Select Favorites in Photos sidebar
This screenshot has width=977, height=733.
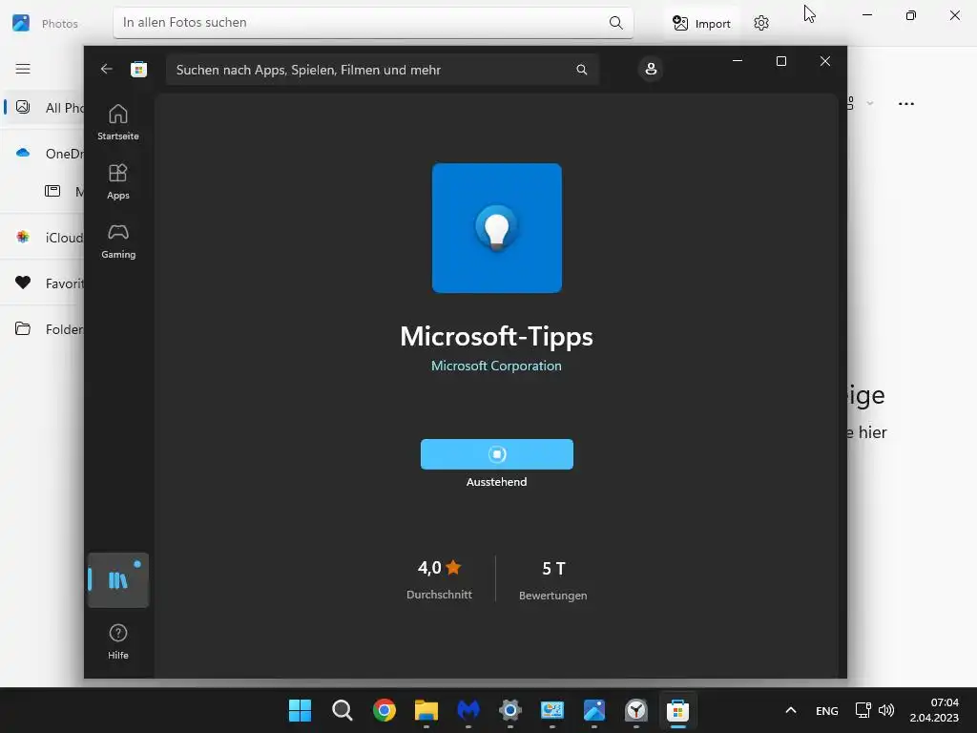pyautogui.click(x=44, y=283)
